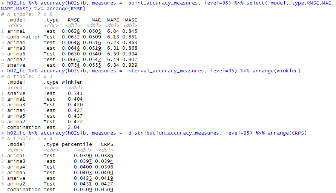Select the arima2 MASE value 0.907

click(130, 60)
